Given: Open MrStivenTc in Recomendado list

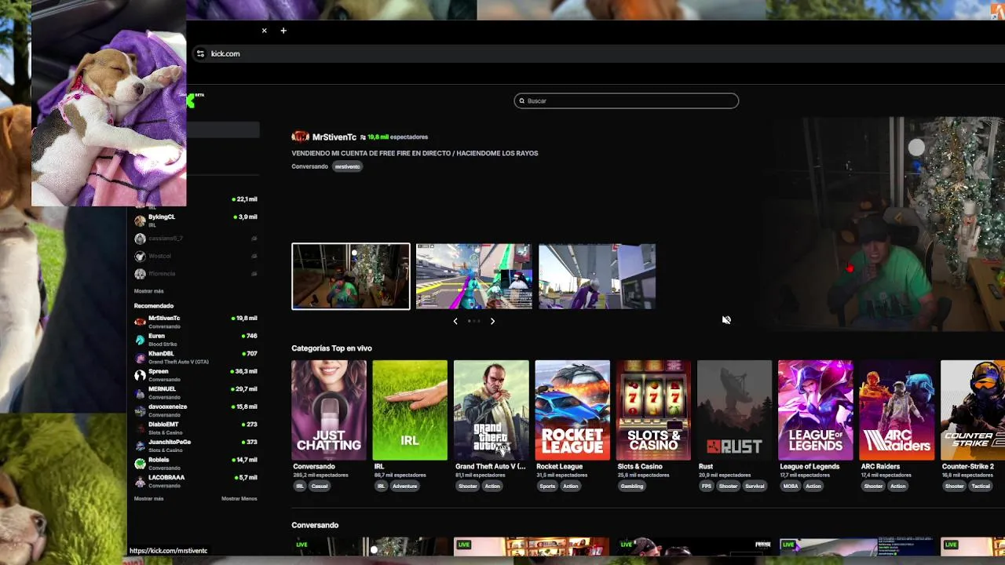Looking at the screenshot, I should (196, 322).
